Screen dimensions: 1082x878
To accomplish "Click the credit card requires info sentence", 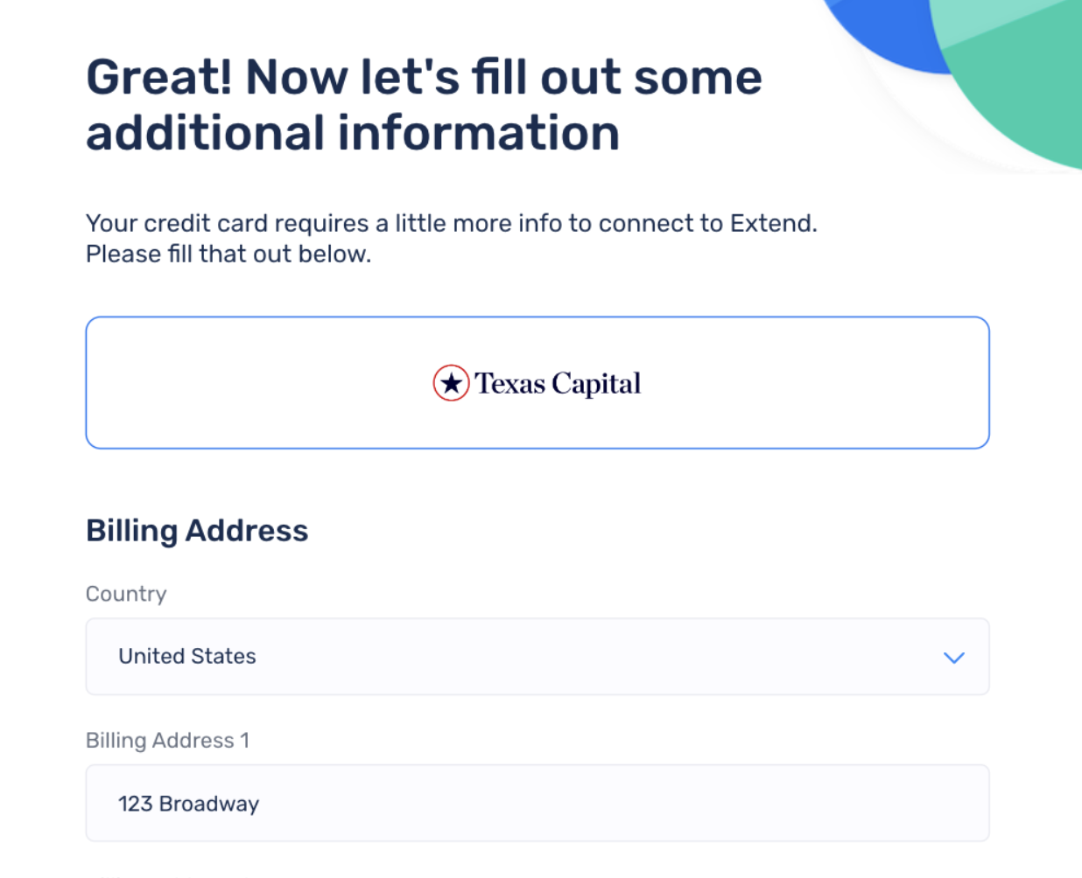I will pyautogui.click(x=452, y=223).
